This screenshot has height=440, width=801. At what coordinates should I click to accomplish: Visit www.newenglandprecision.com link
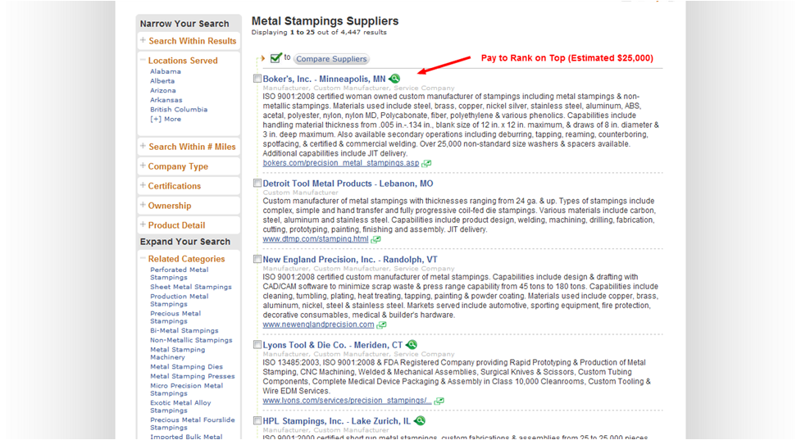coord(318,324)
